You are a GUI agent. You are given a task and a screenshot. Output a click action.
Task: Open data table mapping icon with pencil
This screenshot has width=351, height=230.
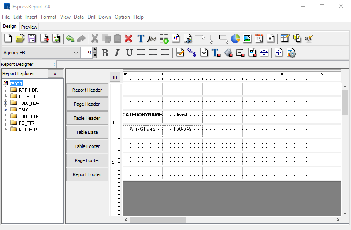285,39
